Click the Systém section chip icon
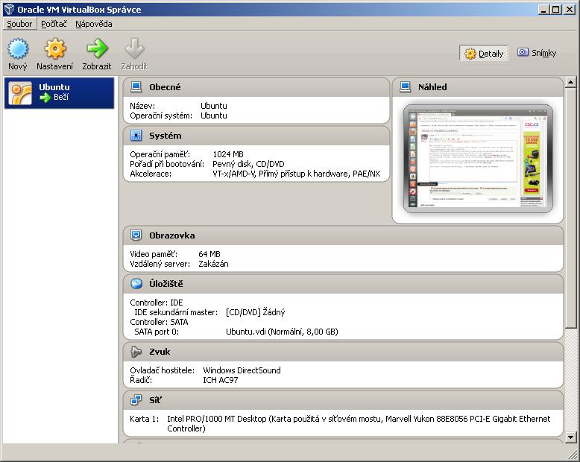The height and width of the screenshot is (462, 580). tap(136, 136)
